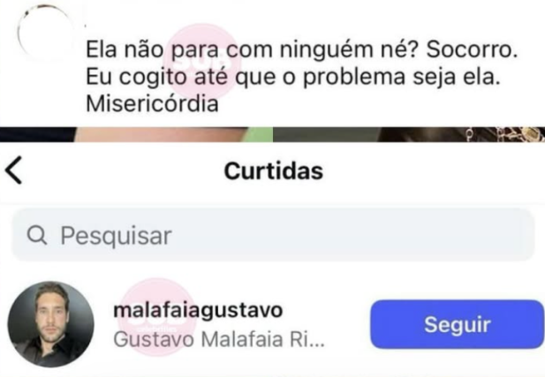Open malafaiagustavo's profile picture

pyautogui.click(x=50, y=324)
